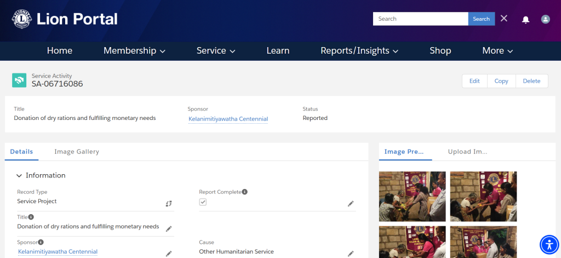The height and width of the screenshot is (258, 561).
Task: Click the Delete button
Action: 531,81
